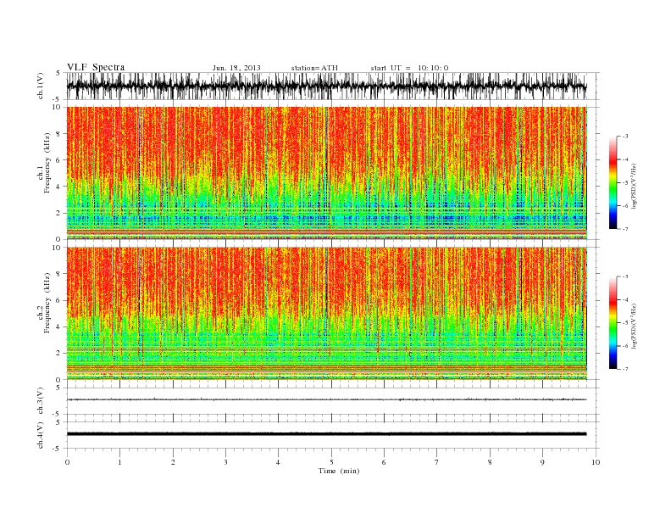Click the "-3" label on ch.1 color scale

click(x=624, y=137)
